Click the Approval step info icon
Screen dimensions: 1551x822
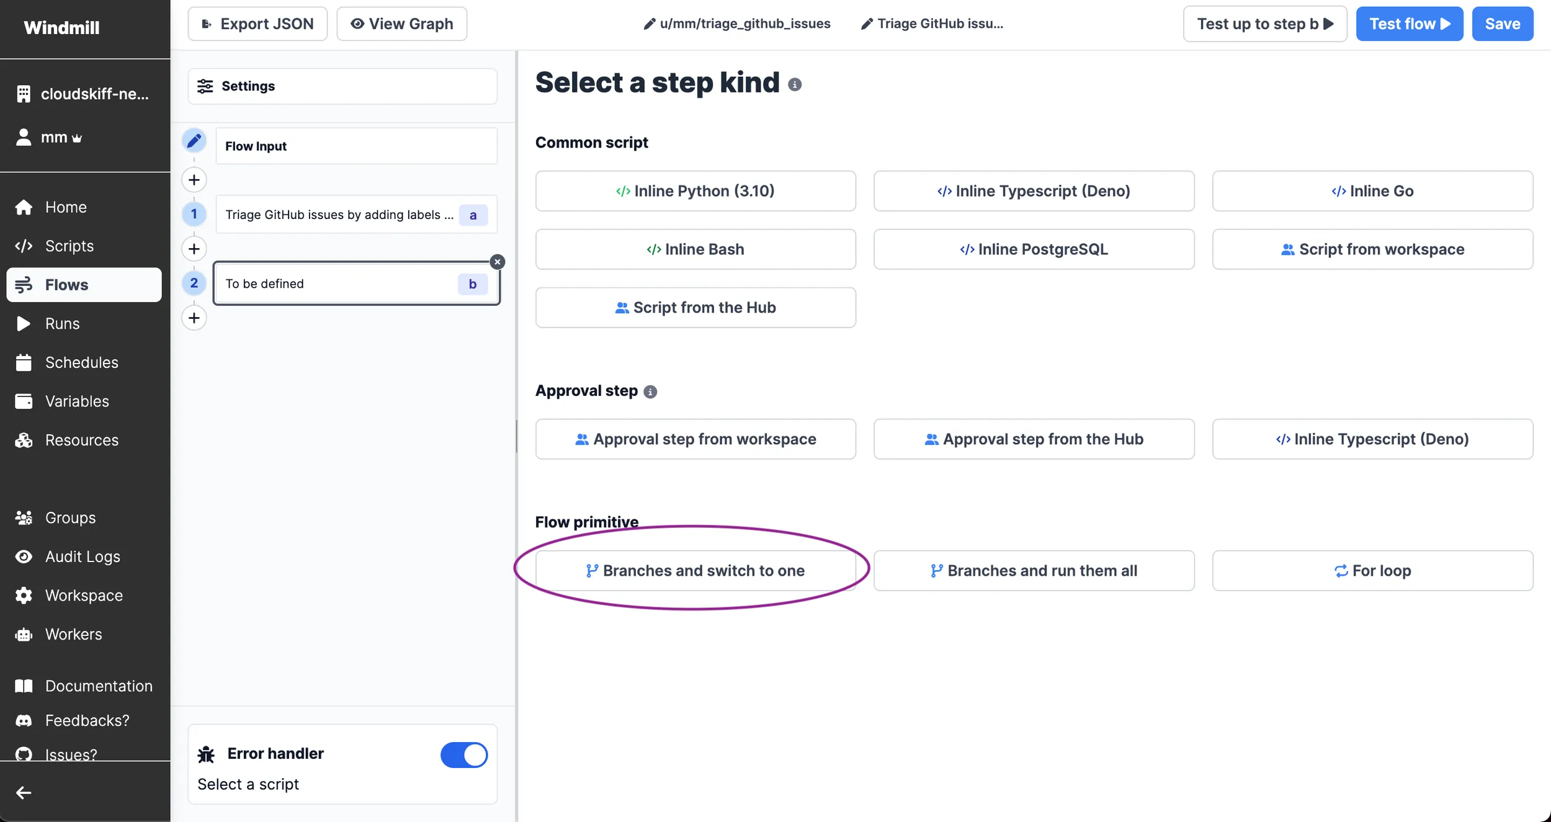tap(650, 391)
